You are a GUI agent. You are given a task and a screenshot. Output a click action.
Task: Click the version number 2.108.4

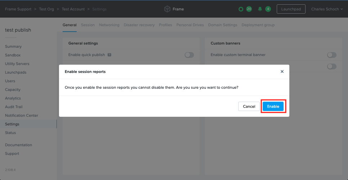tap(10, 170)
